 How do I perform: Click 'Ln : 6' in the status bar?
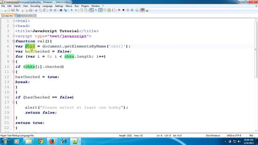pyautogui.click(x=160, y=136)
